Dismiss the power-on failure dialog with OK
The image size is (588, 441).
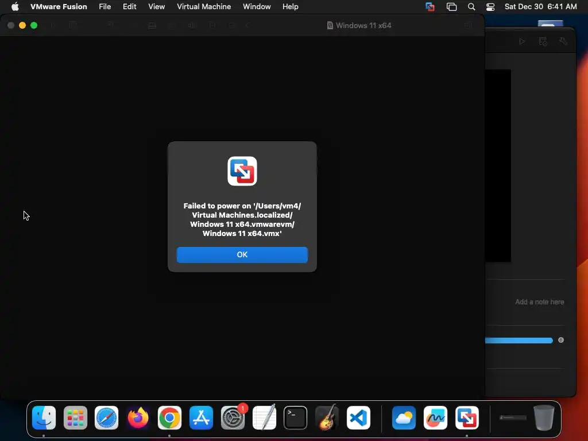point(242,254)
